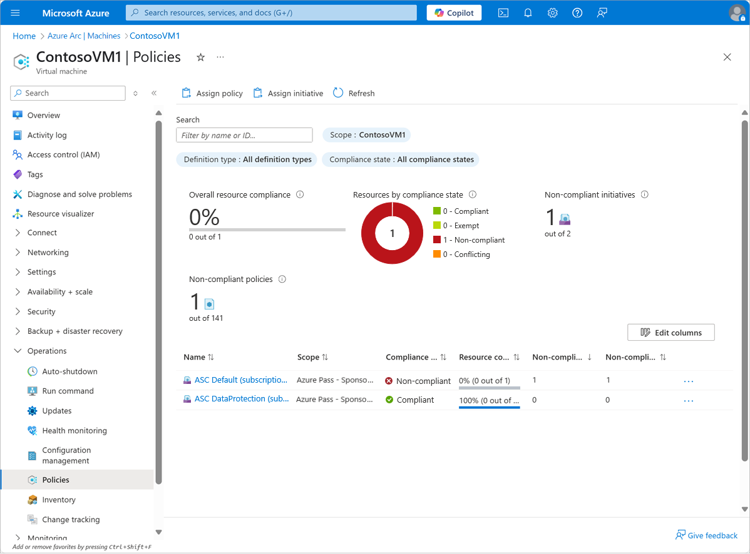Sort table by Name column
The height and width of the screenshot is (554, 750).
198,357
